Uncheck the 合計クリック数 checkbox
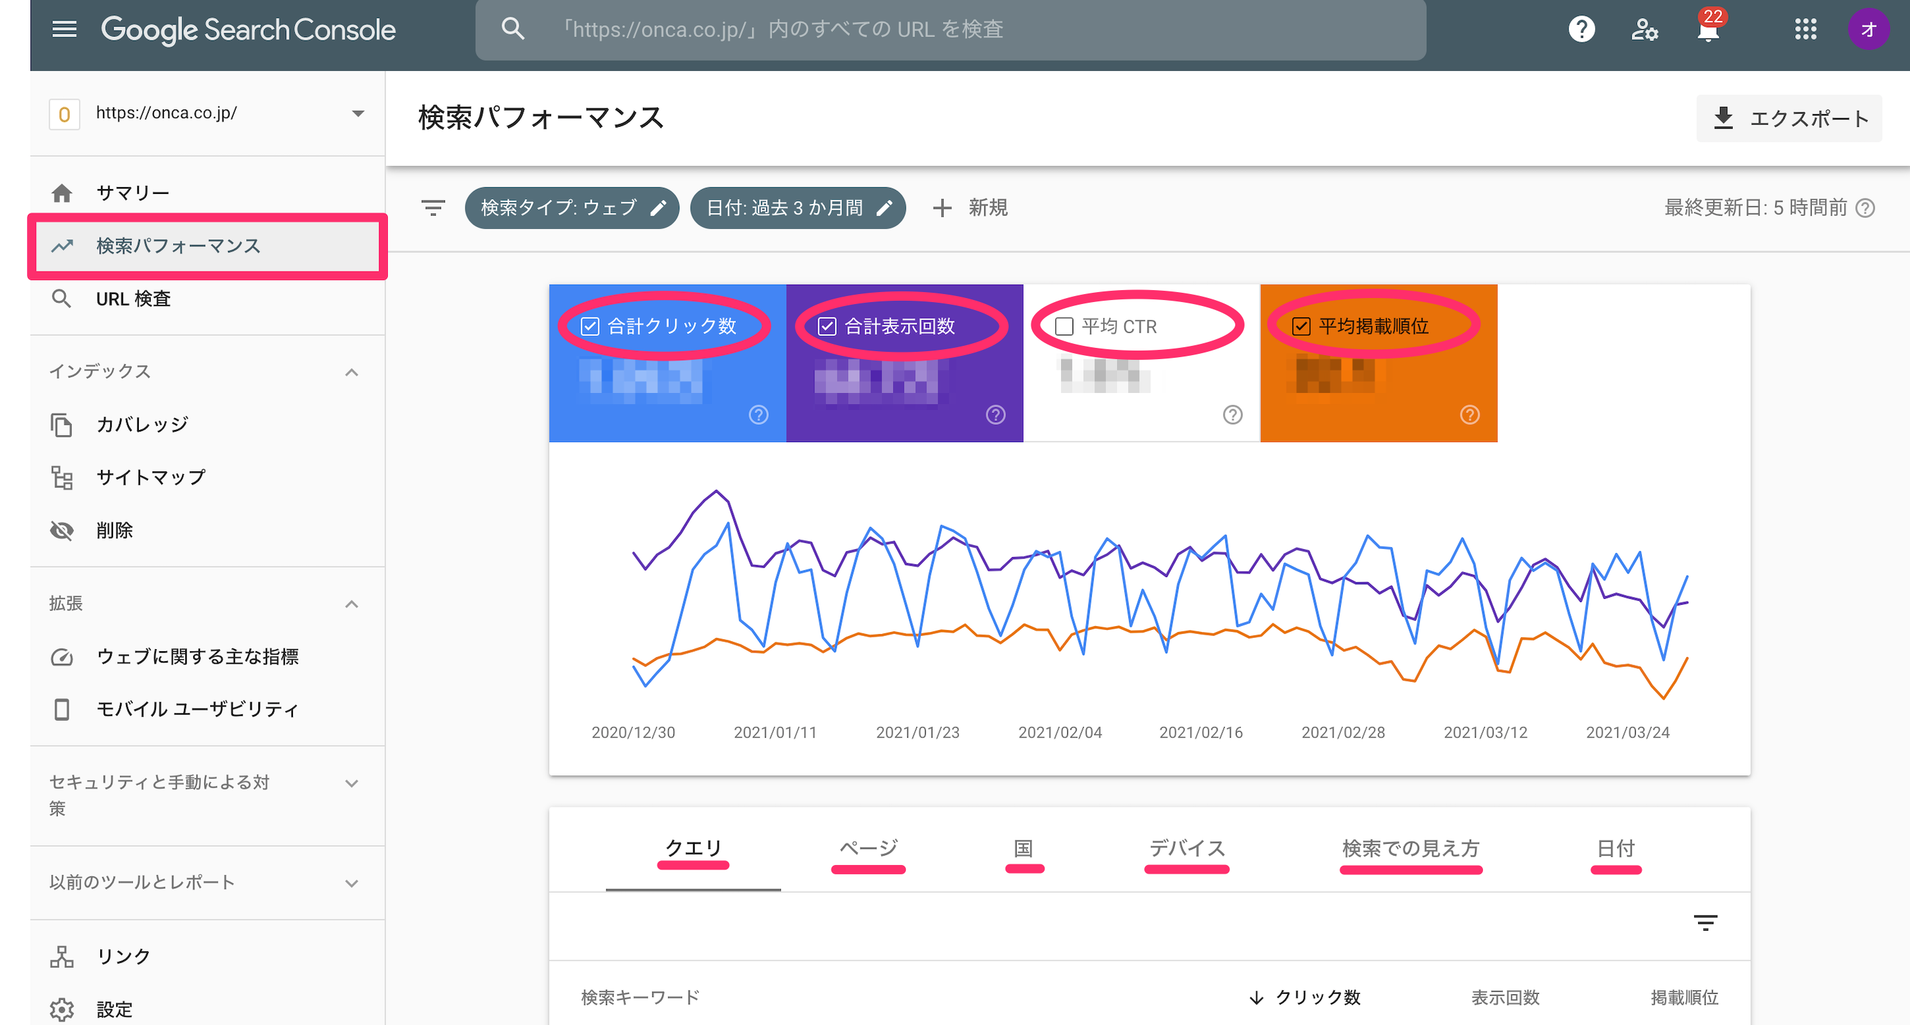Screen dimensions: 1910x1025 590,326
